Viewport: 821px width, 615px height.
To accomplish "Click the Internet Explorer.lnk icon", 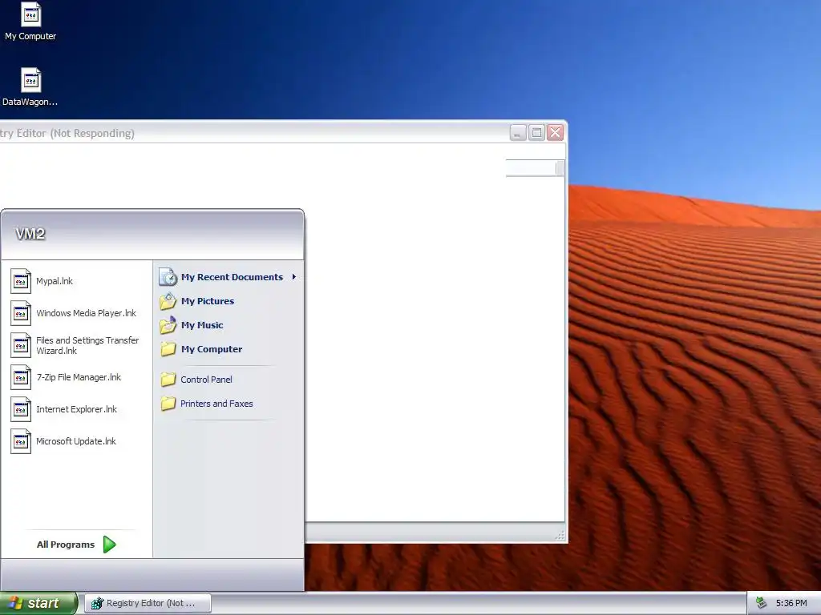I will (21, 409).
